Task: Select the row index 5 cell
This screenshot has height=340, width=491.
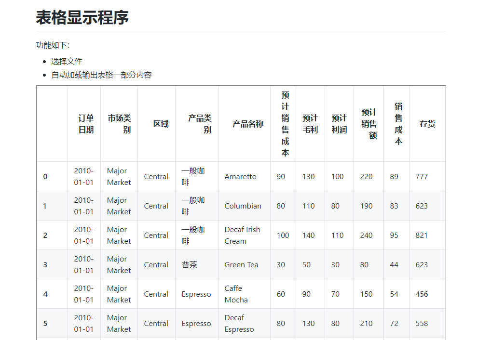Action: pos(45,324)
